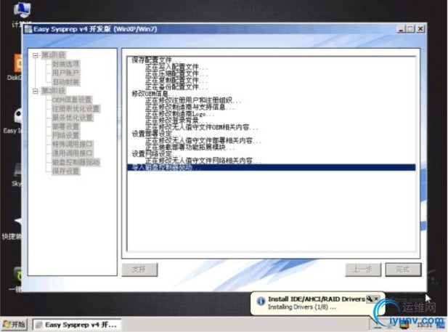
Task: Select 特殊调用接口 tree item
Action: 73,144
